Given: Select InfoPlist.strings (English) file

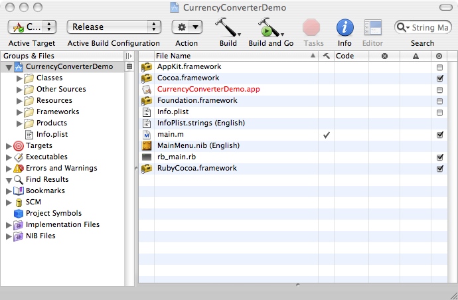Looking at the screenshot, I should click(x=201, y=123).
